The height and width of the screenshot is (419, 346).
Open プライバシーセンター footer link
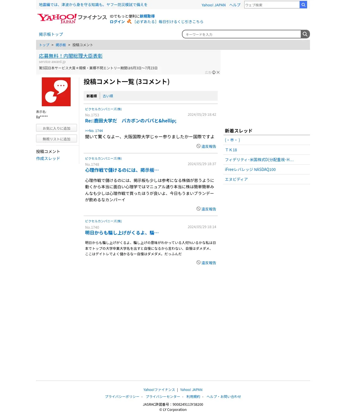163,397
